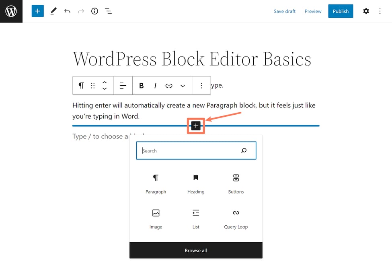Image resolution: width=392 pixels, height=278 pixels.
Task: Click the post title WordPress Block Editor Basics
Action: pyautogui.click(x=192, y=59)
